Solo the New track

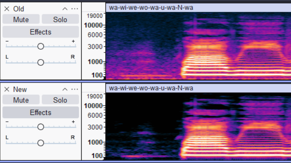[x=60, y=100]
